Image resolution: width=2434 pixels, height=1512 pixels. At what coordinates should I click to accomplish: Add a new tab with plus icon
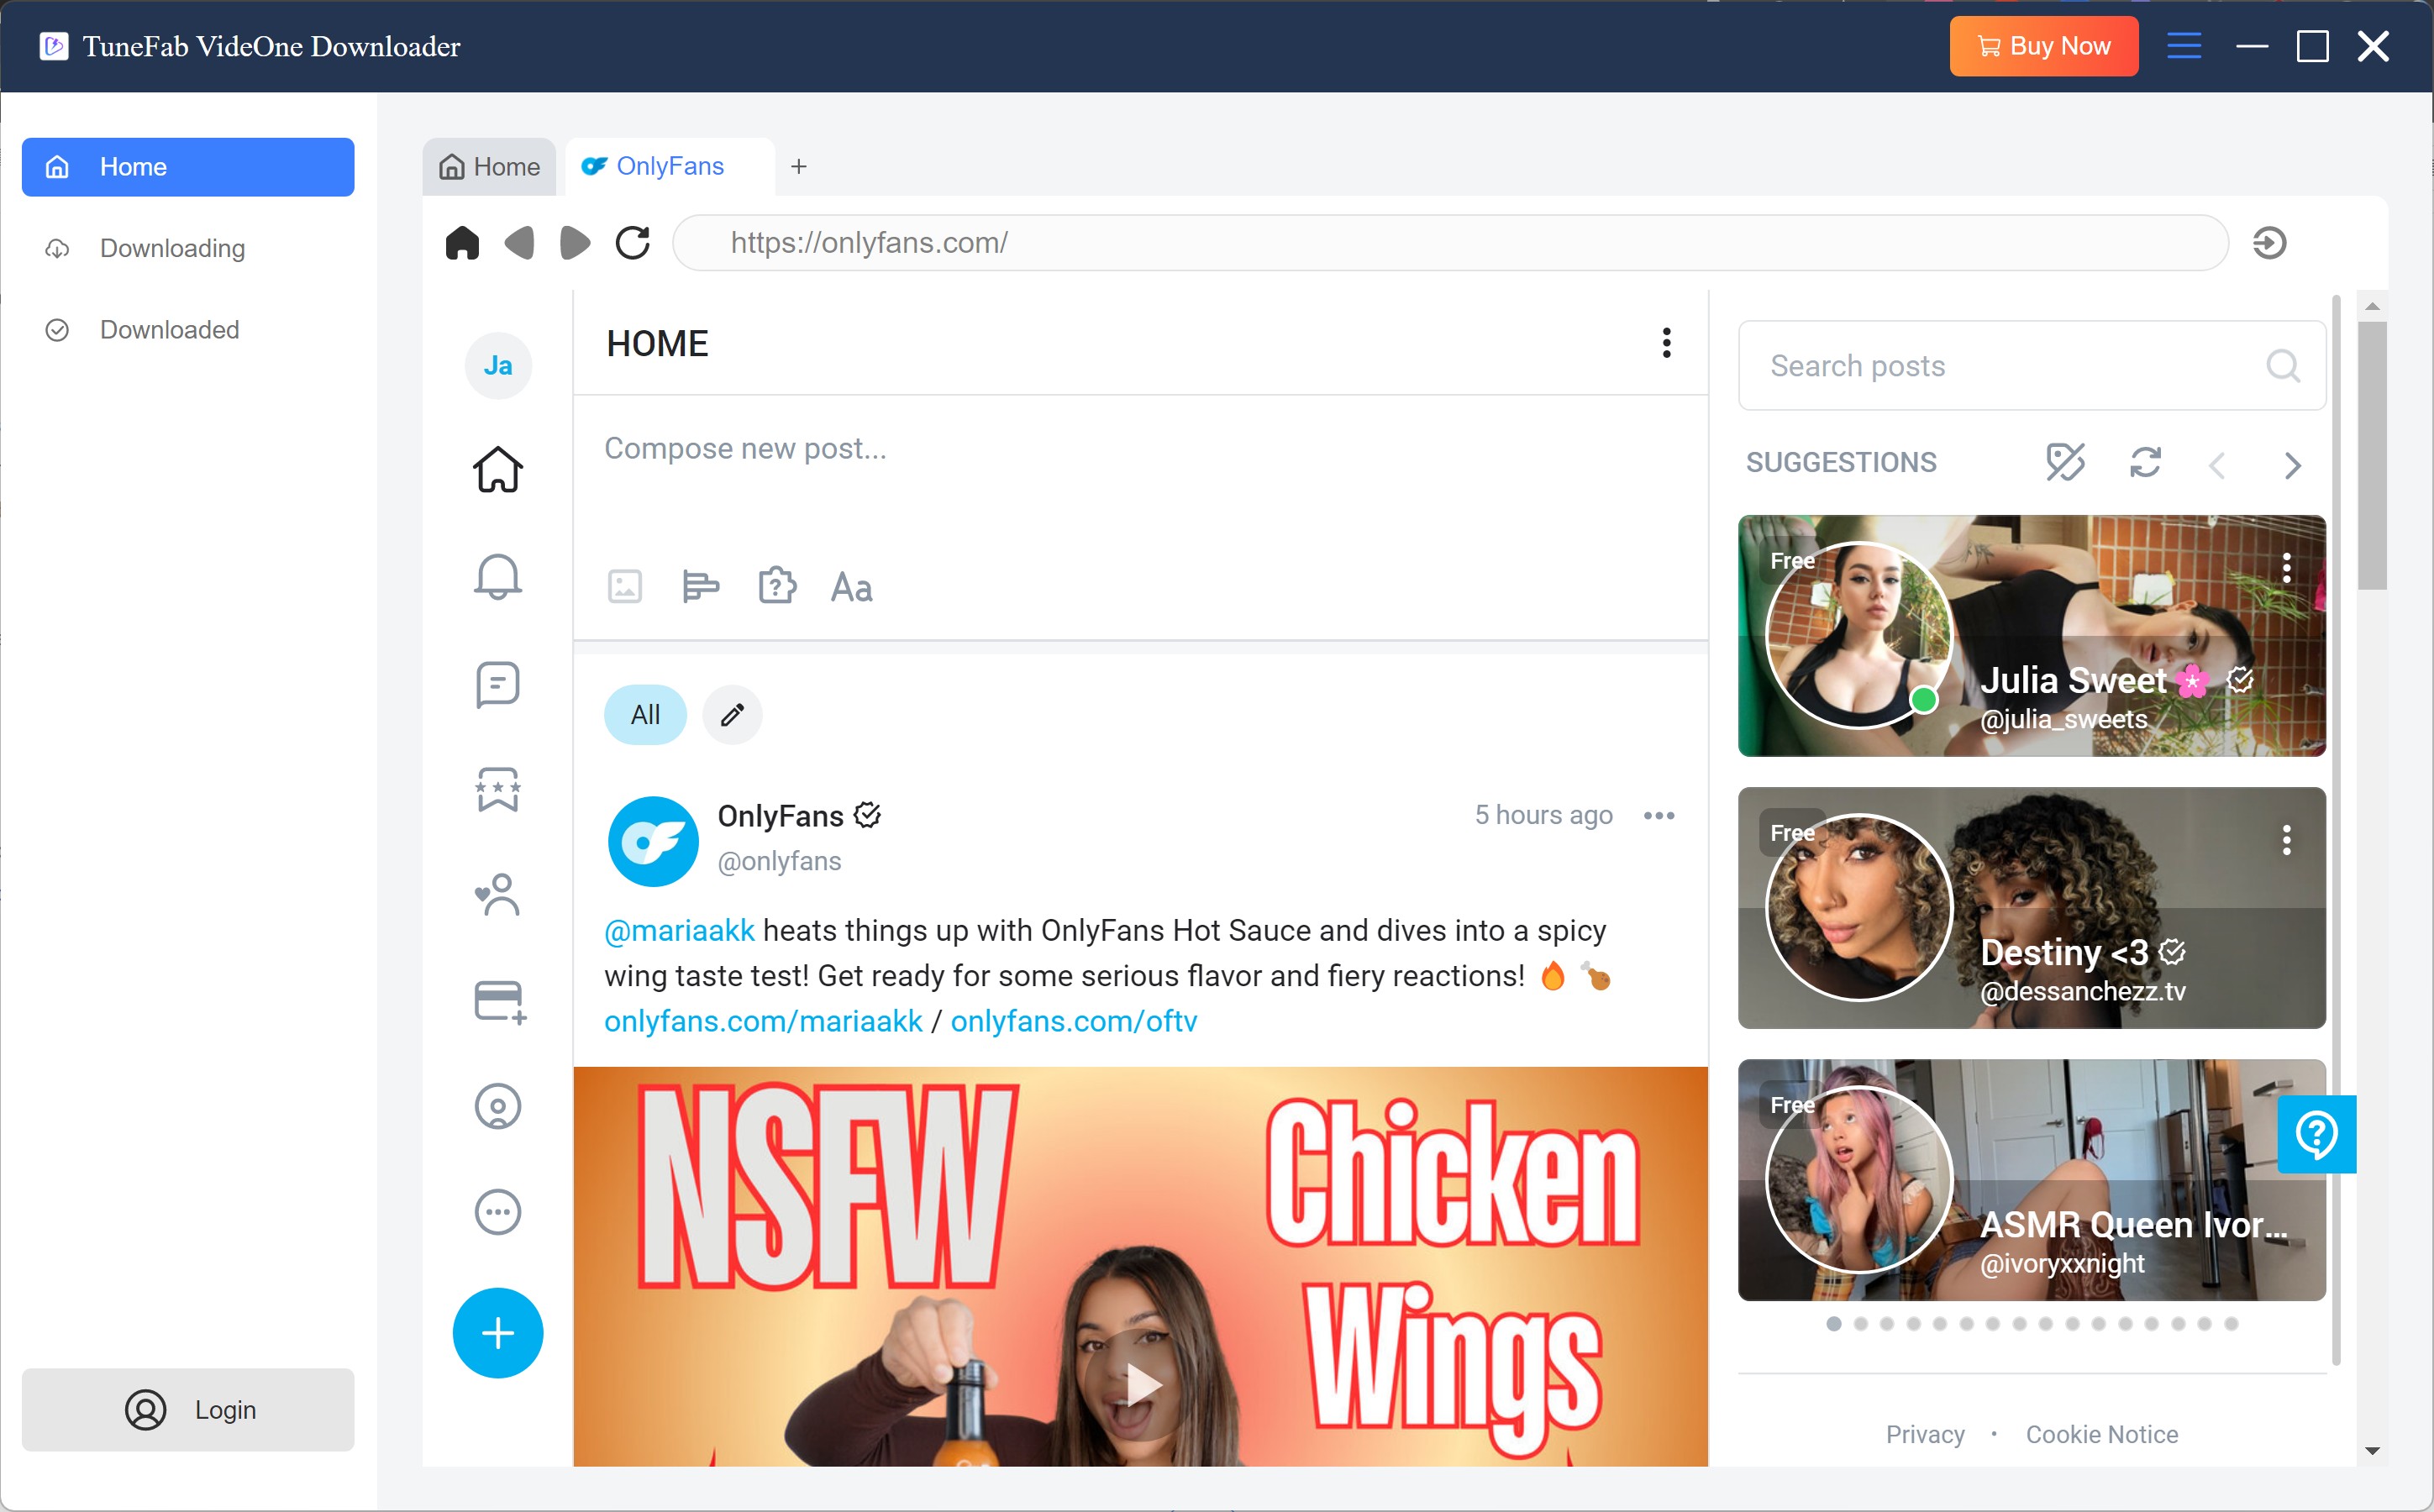tap(798, 167)
